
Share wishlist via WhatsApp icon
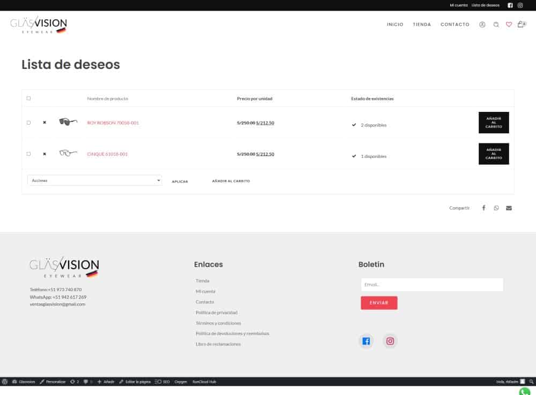pyautogui.click(x=496, y=208)
